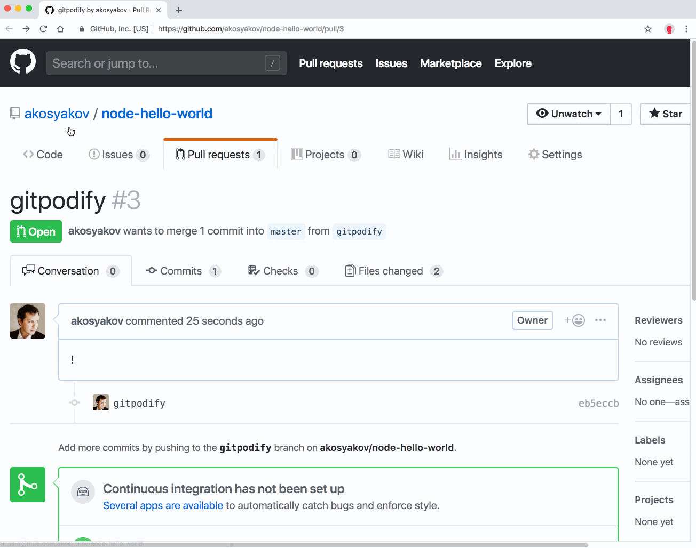Image resolution: width=696 pixels, height=548 pixels.
Task: Click the CI app icon in the integration notice
Action: [x=83, y=491]
